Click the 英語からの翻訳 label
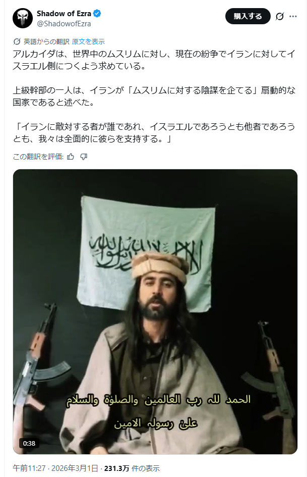307x477 pixels. tap(46, 41)
